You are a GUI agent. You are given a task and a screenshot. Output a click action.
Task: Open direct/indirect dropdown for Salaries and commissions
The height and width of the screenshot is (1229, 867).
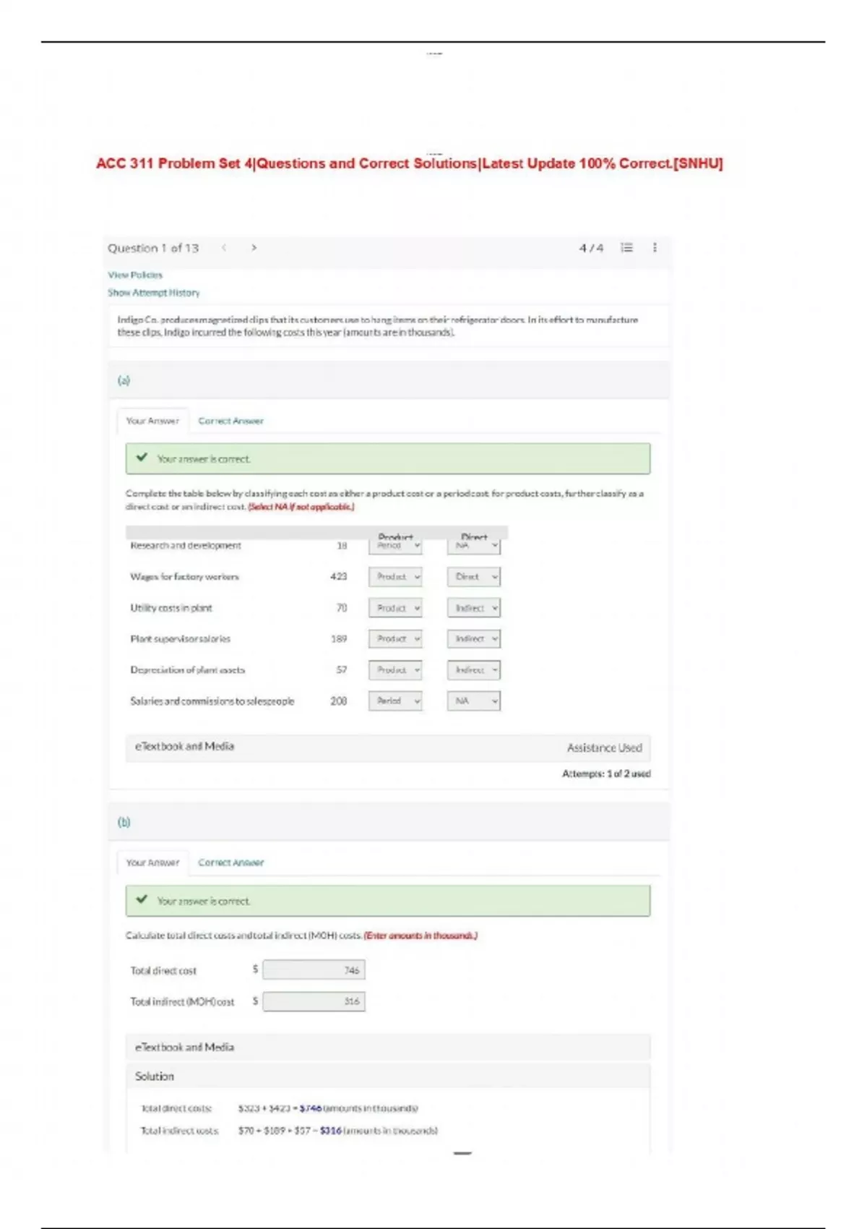pos(473,701)
